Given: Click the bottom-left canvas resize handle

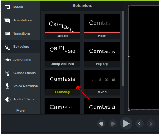Looking at the screenshot, I should click(x=129, y=109).
